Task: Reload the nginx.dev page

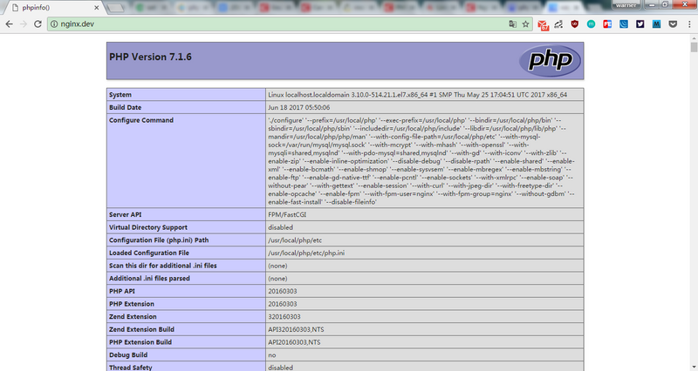Action: click(38, 24)
